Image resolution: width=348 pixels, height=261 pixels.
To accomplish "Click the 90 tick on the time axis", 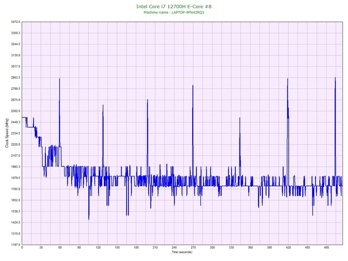I will point(79,247).
